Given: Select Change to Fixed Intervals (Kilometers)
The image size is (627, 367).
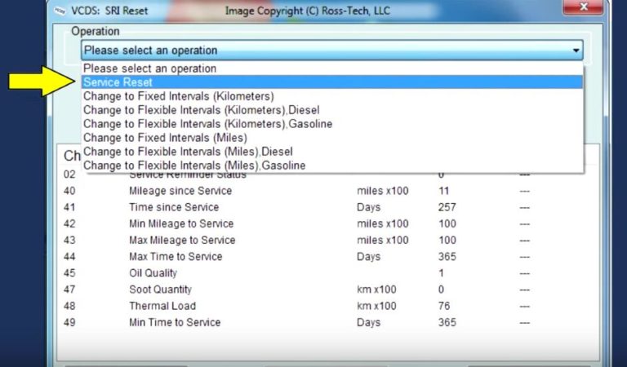Looking at the screenshot, I should tap(332, 96).
